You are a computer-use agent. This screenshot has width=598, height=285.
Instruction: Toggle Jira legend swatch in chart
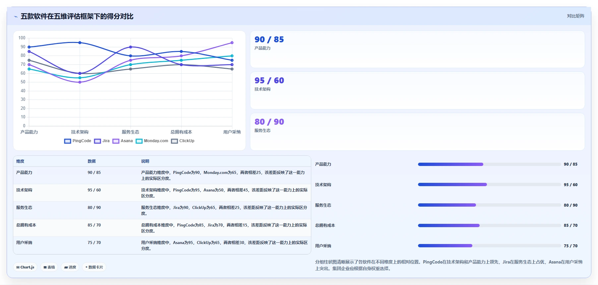pos(97,141)
